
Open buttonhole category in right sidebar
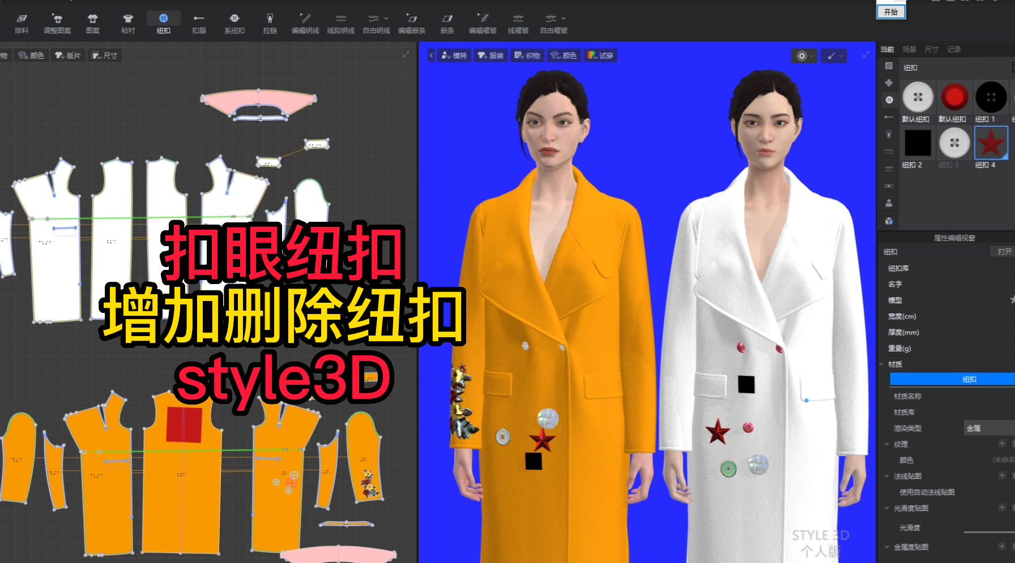[x=889, y=117]
